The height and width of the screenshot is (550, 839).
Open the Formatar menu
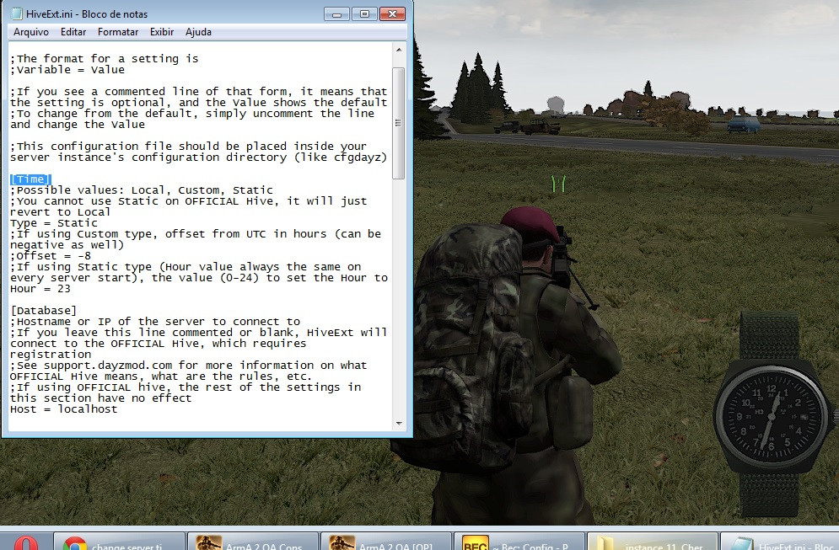(x=118, y=32)
